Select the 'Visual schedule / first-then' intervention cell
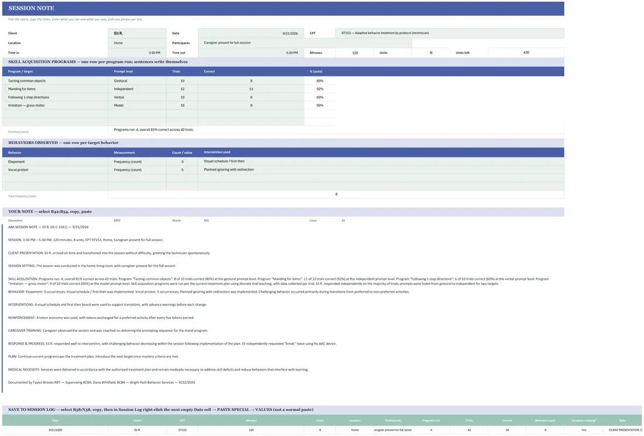The image size is (644, 436). coord(381,162)
